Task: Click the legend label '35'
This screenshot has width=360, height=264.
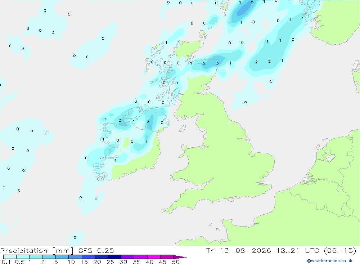Action: (x=136, y=262)
